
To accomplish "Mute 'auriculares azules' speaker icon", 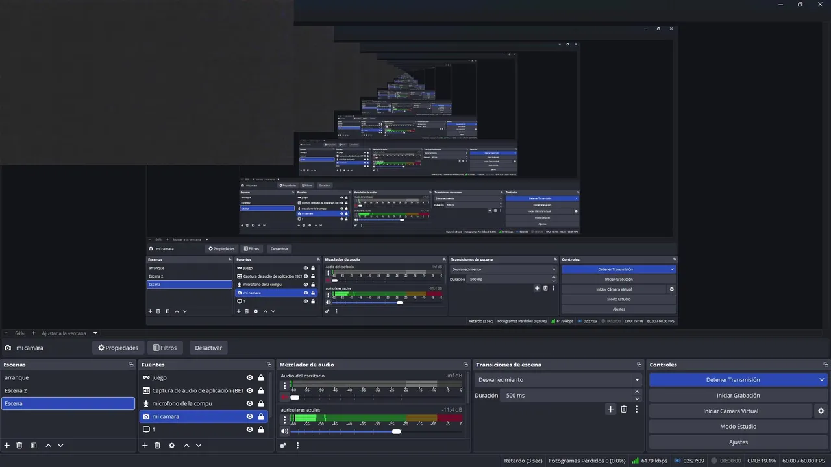I will pos(284,431).
